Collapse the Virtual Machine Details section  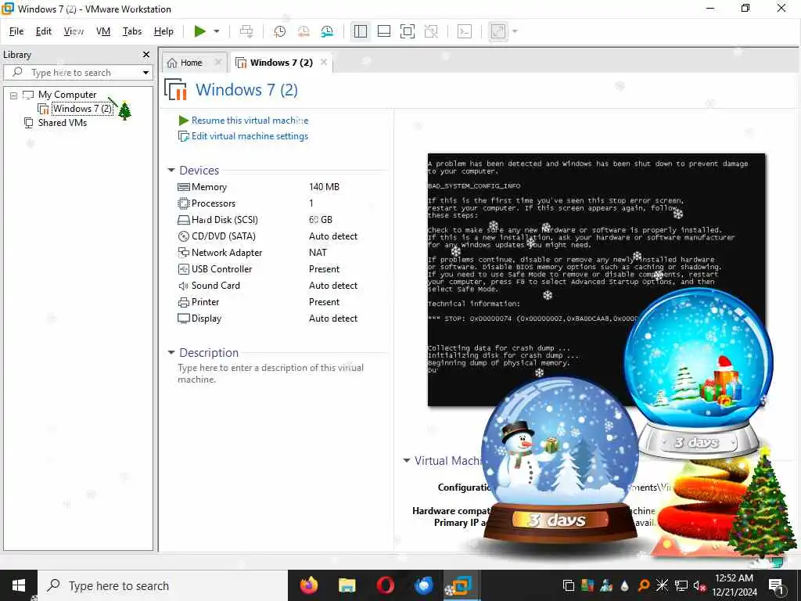(407, 460)
